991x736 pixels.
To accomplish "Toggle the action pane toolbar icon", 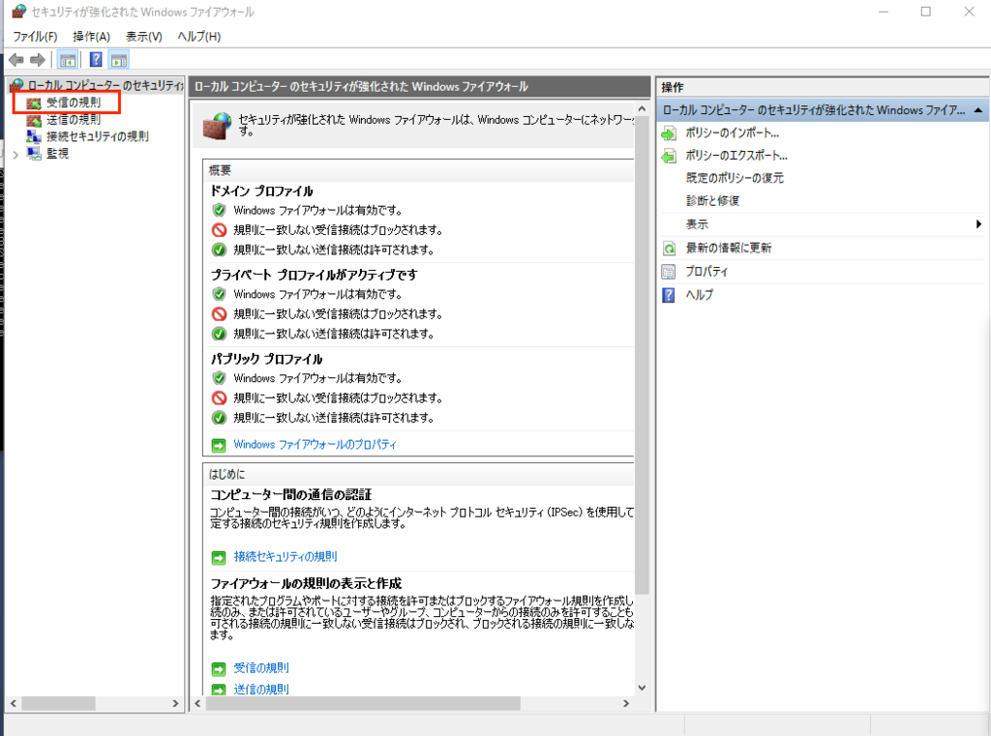I will pos(119,60).
